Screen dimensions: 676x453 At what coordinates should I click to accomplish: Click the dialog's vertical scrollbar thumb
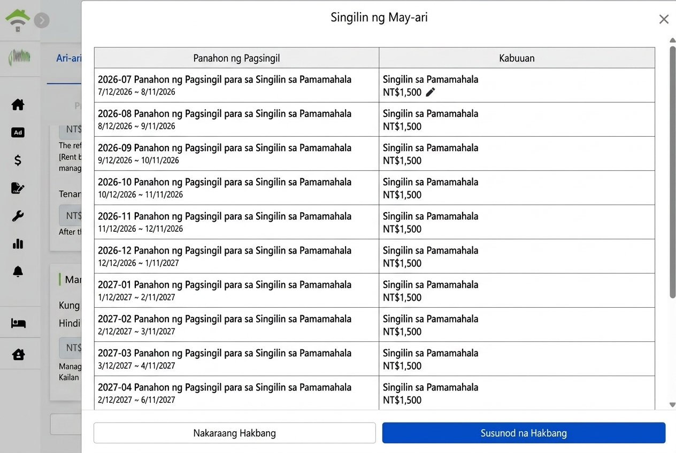tap(672, 172)
